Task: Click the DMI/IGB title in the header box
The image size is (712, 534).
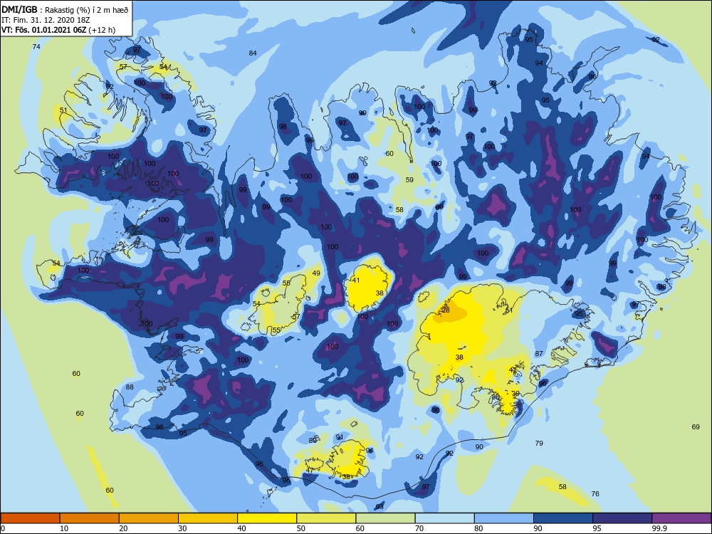Action: (x=19, y=10)
